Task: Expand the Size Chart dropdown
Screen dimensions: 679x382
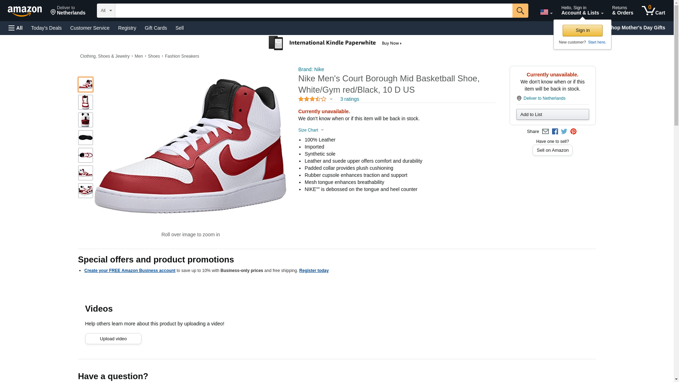Action: tap(311, 130)
